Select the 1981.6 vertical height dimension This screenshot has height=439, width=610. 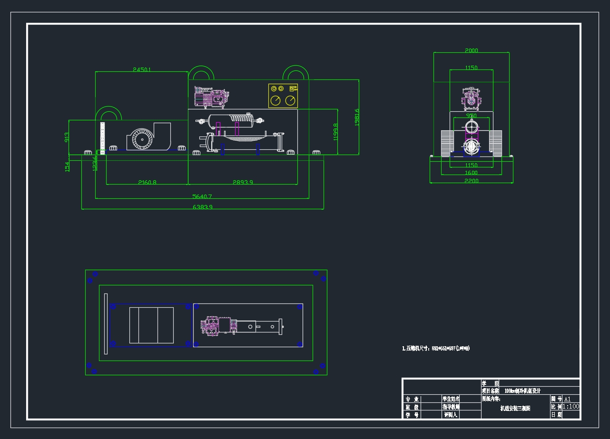[x=357, y=117]
